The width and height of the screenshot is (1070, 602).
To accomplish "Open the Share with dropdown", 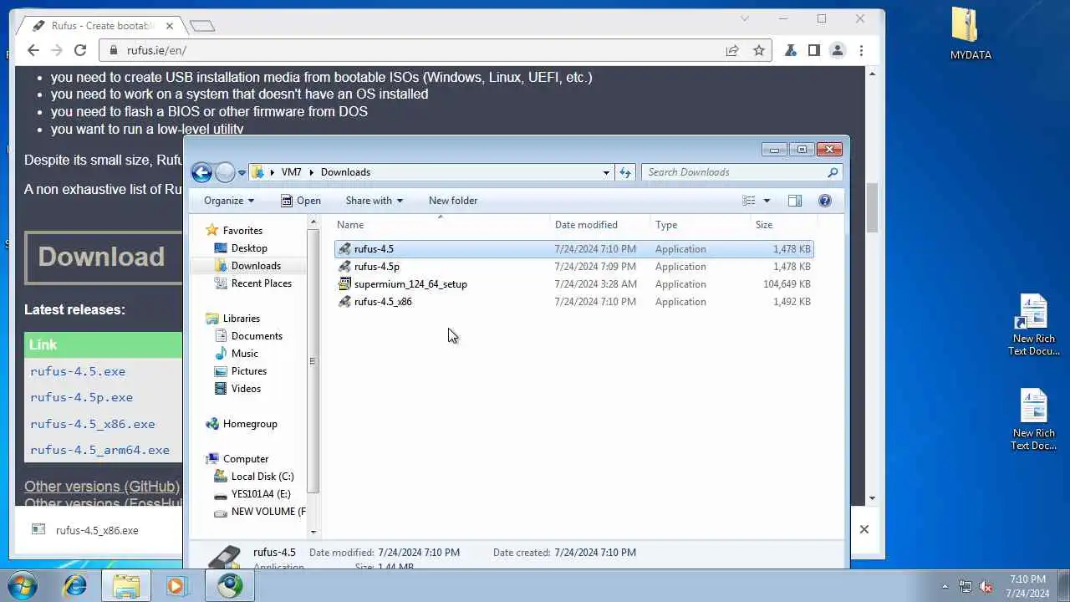I will pyautogui.click(x=374, y=201).
